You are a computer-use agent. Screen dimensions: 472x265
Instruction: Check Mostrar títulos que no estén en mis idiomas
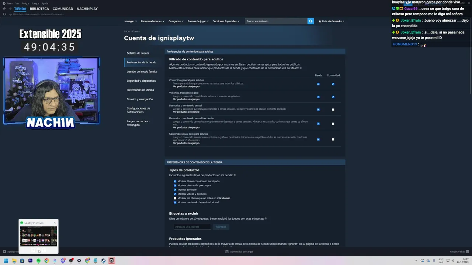[175, 198]
